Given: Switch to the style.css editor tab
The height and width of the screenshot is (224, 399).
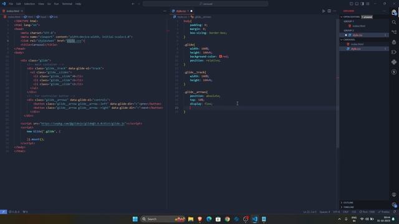Looking at the screenshot, I should pyautogui.click(x=181, y=11).
